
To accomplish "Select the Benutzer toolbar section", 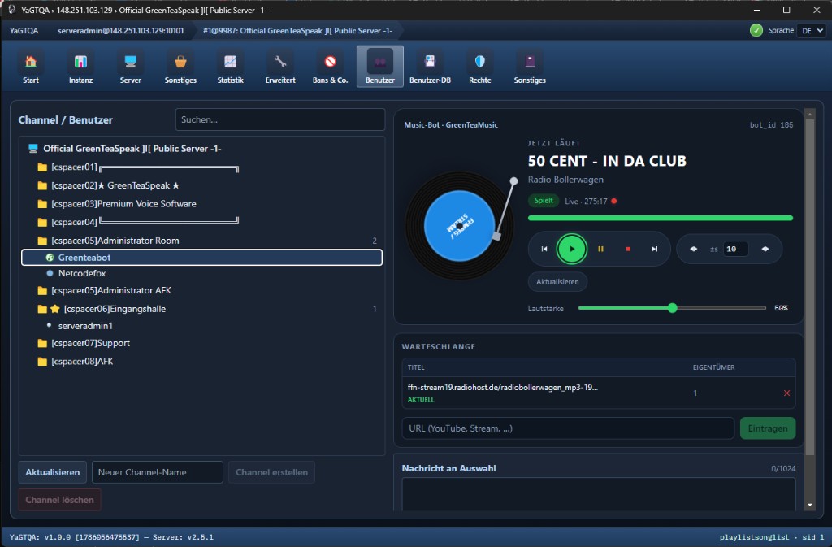I will click(380, 67).
